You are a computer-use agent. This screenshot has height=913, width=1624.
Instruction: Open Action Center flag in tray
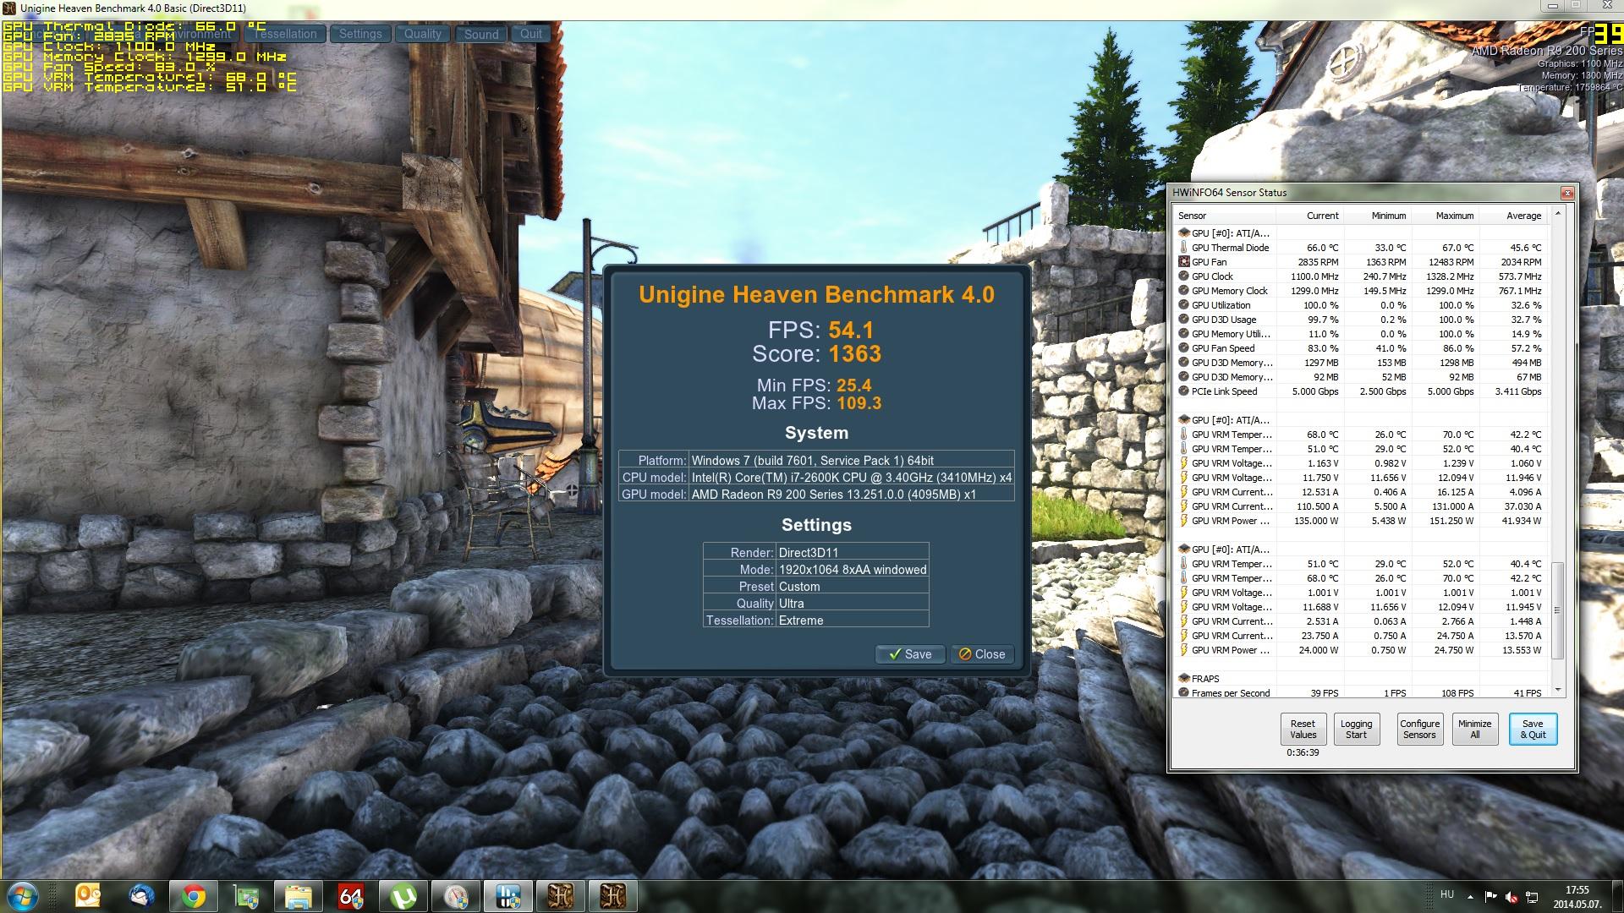[1490, 897]
